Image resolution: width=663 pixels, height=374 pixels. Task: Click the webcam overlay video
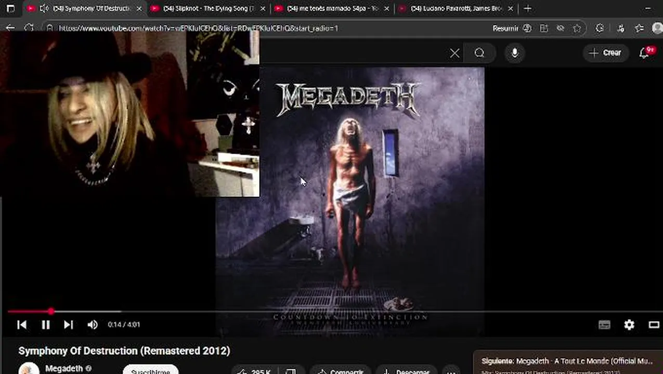pos(129,114)
